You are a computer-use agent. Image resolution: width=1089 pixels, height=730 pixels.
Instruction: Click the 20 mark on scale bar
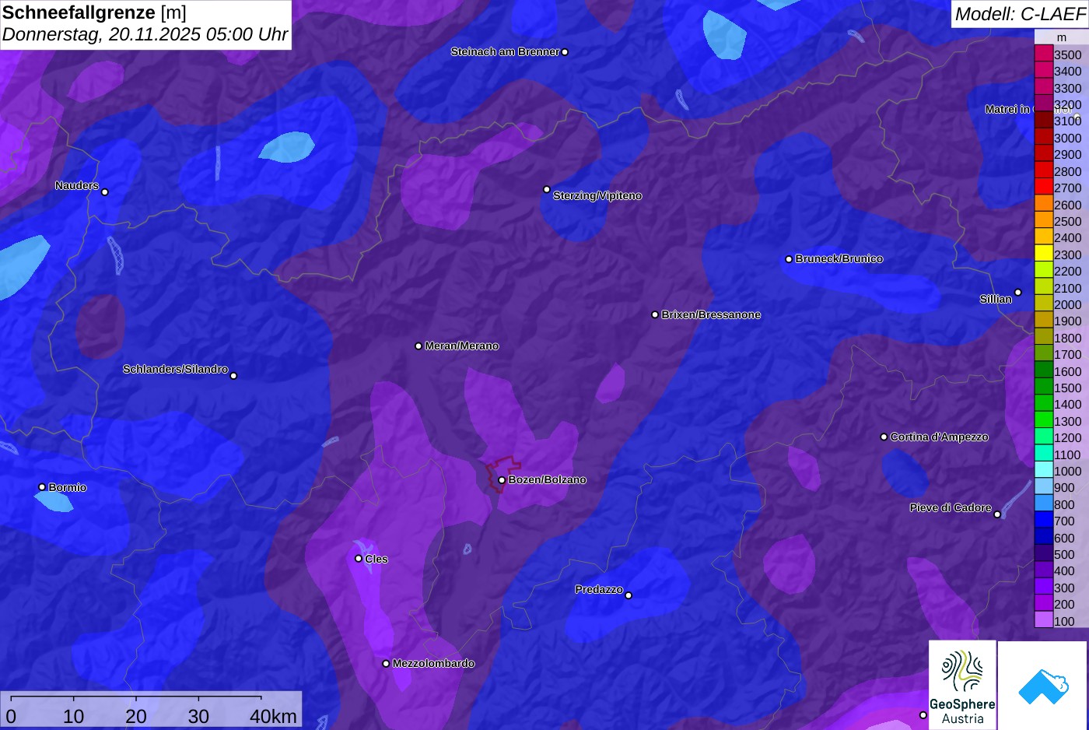(x=136, y=716)
